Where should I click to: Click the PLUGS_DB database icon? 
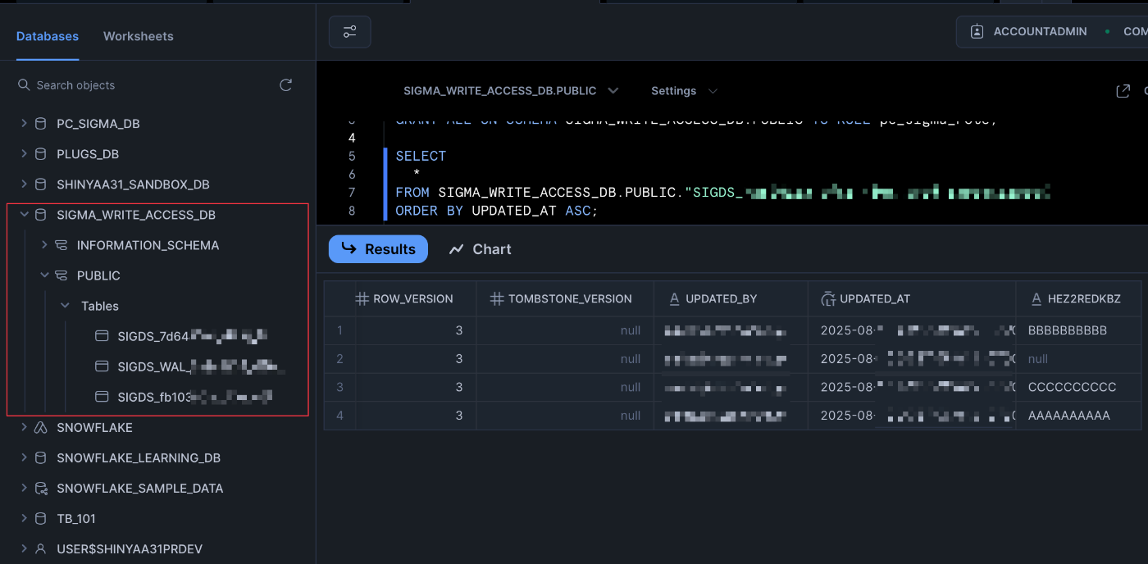tap(40, 154)
